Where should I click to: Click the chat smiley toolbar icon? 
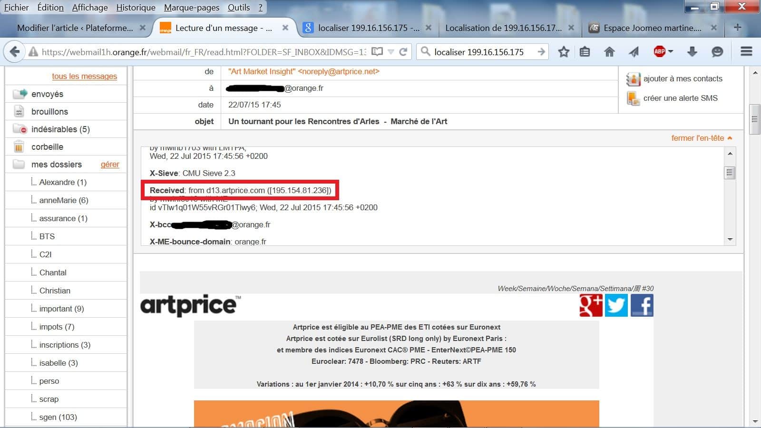point(717,52)
